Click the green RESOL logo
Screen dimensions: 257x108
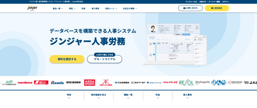coord(186,83)
